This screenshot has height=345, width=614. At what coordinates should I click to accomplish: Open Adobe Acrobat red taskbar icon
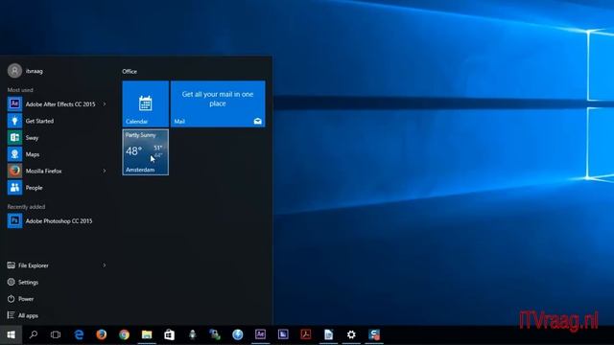click(x=306, y=334)
